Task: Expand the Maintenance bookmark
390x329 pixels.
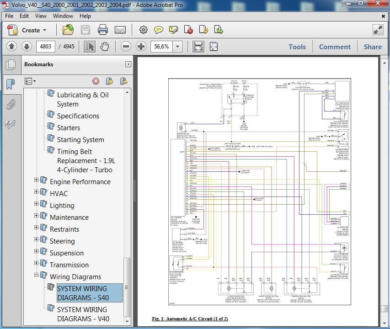Action: (36, 215)
